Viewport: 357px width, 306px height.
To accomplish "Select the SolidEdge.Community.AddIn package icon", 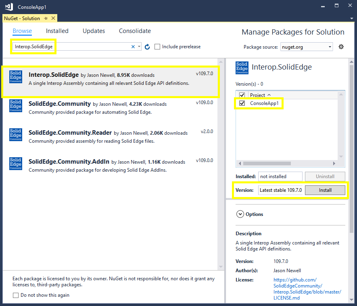I will click(x=16, y=163).
